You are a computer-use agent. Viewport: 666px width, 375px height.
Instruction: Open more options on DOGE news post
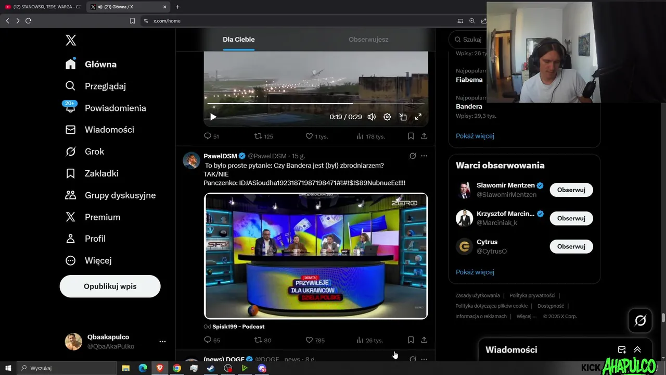[x=424, y=359]
